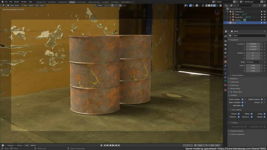Screen dimensions: 267x150
Task: Click the Pause preview render button
Action: pyautogui.click(x=221, y=5)
